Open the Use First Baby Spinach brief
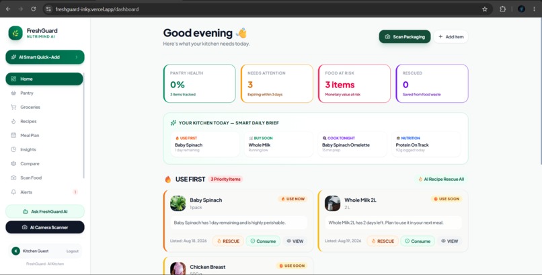The width and height of the screenshot is (542, 275). click(205, 144)
